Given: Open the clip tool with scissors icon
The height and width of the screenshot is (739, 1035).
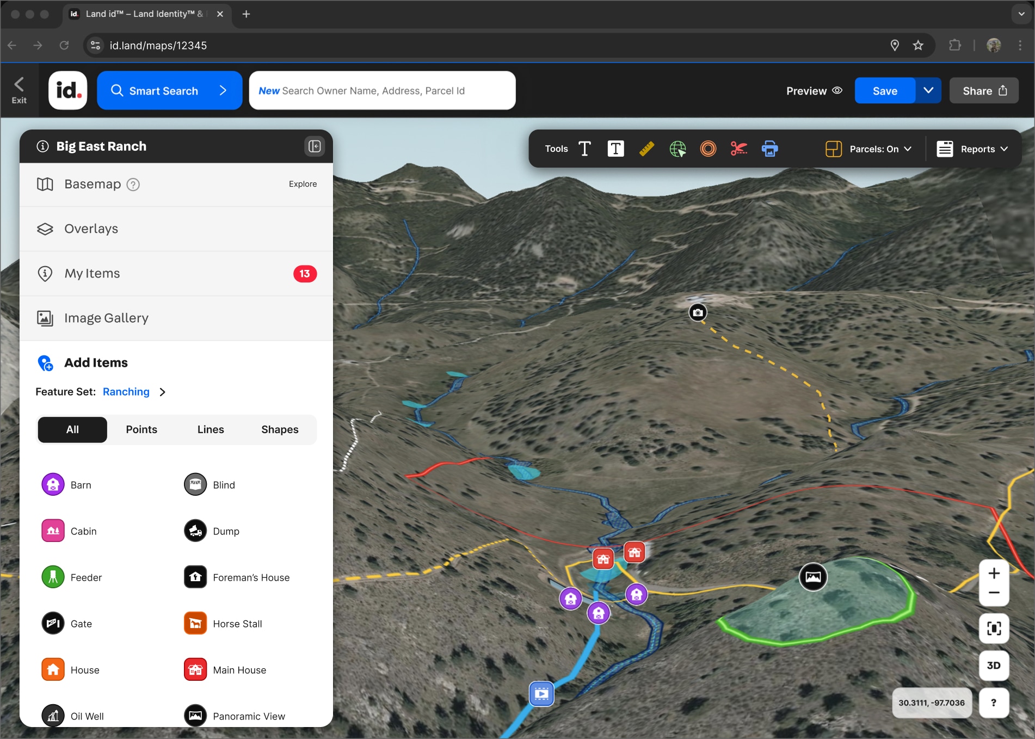Looking at the screenshot, I should pos(739,149).
